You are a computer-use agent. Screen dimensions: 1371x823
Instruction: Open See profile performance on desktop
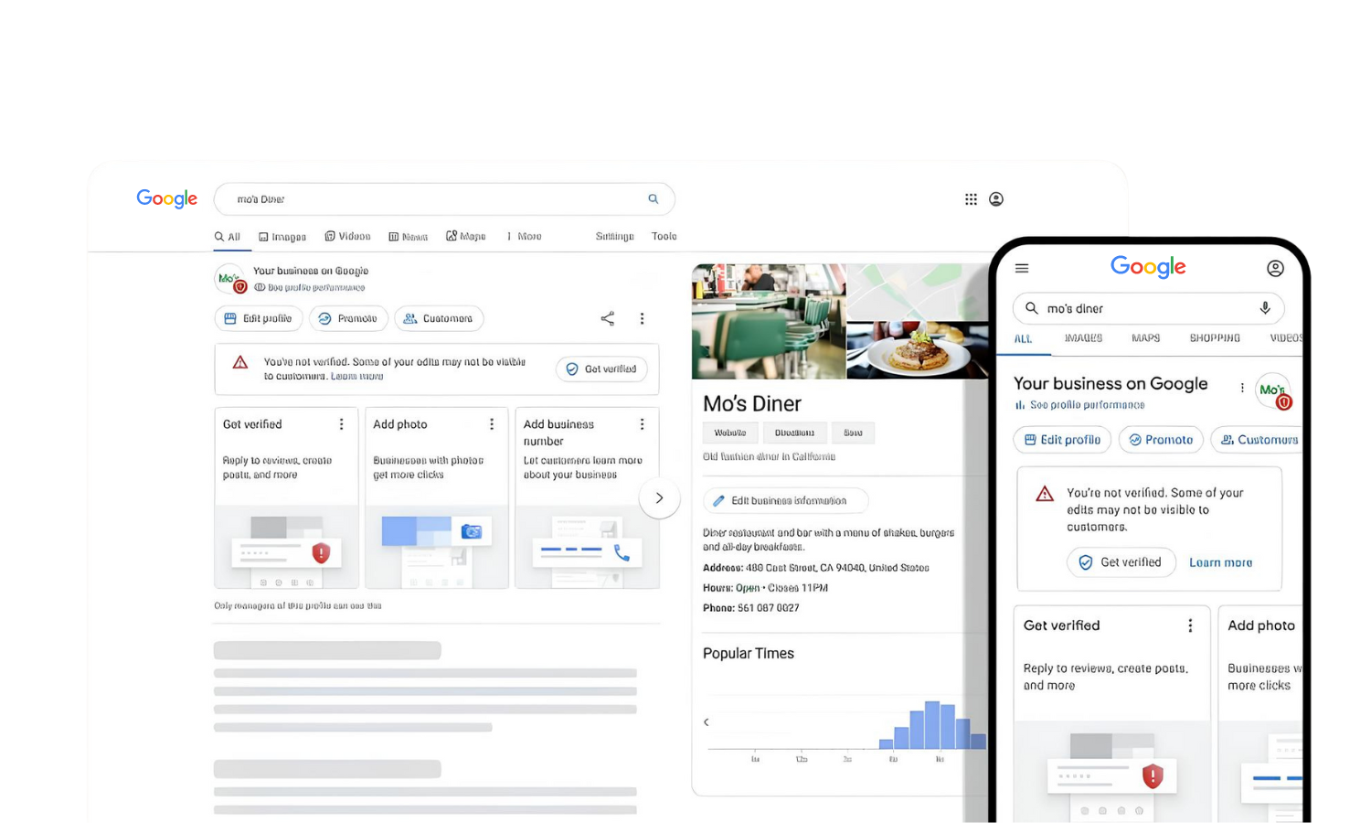309,287
